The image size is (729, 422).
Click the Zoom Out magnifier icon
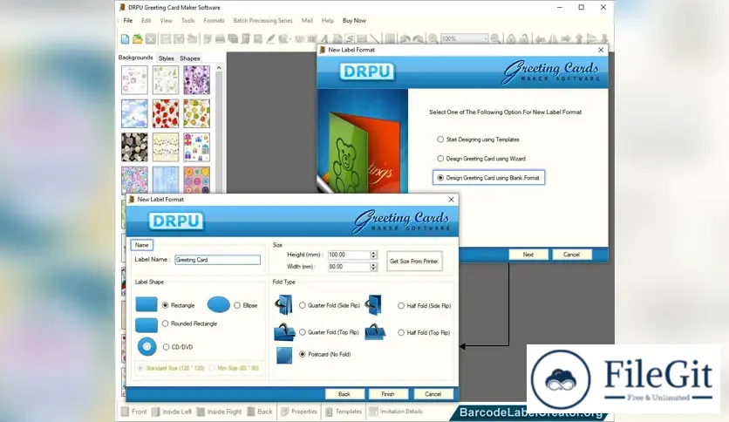coord(495,39)
